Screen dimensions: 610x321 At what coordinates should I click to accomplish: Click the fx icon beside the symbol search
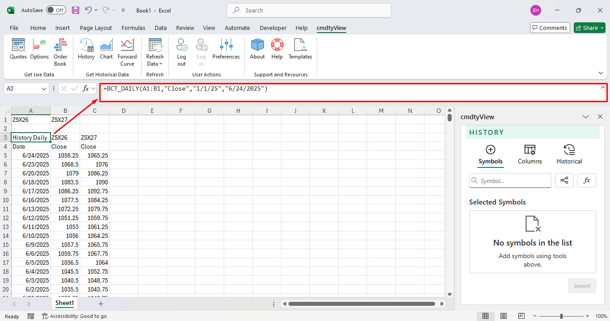pyautogui.click(x=586, y=180)
